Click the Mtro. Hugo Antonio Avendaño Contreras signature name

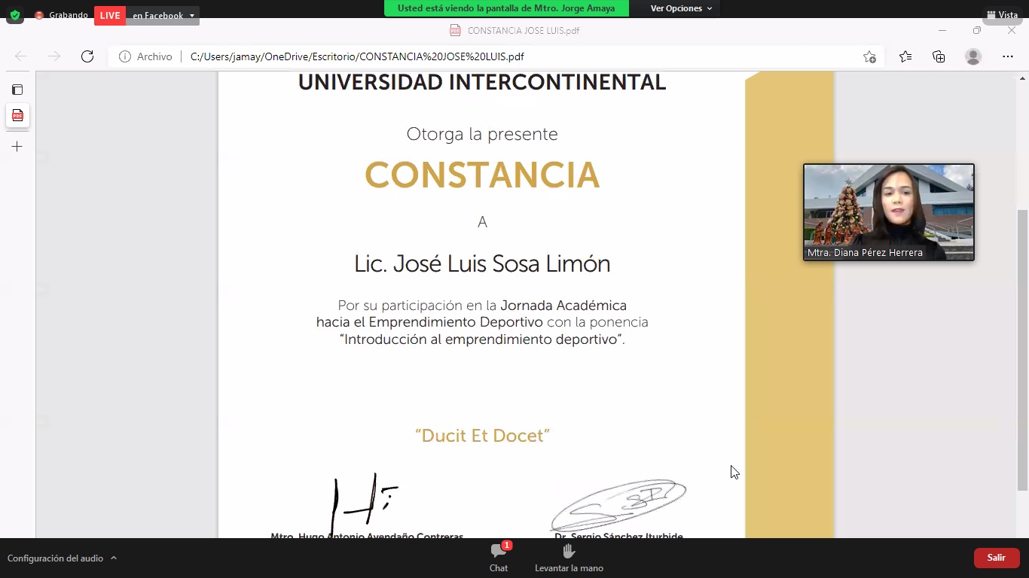pos(368,536)
